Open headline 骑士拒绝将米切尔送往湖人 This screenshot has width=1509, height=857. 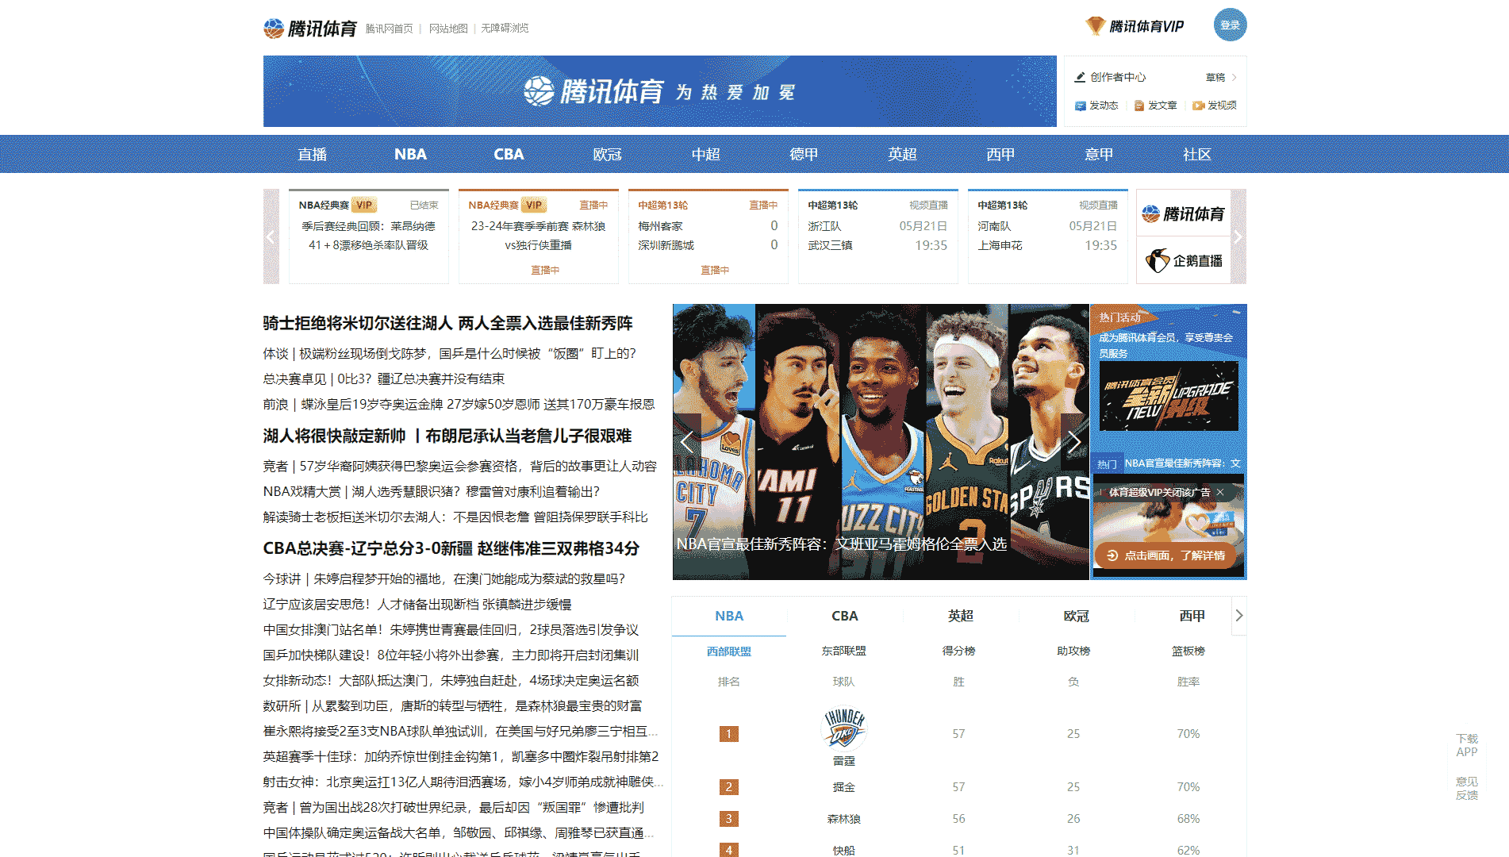pos(448,323)
